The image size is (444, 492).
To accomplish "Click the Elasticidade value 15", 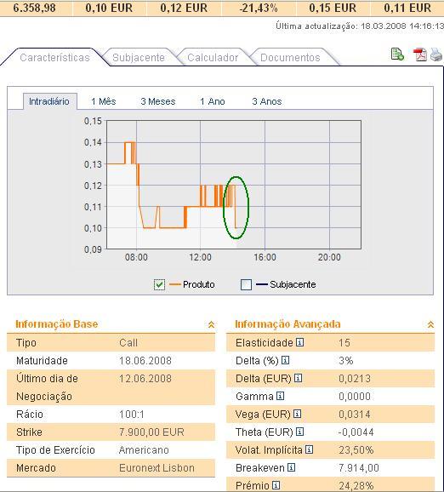I will (344, 343).
